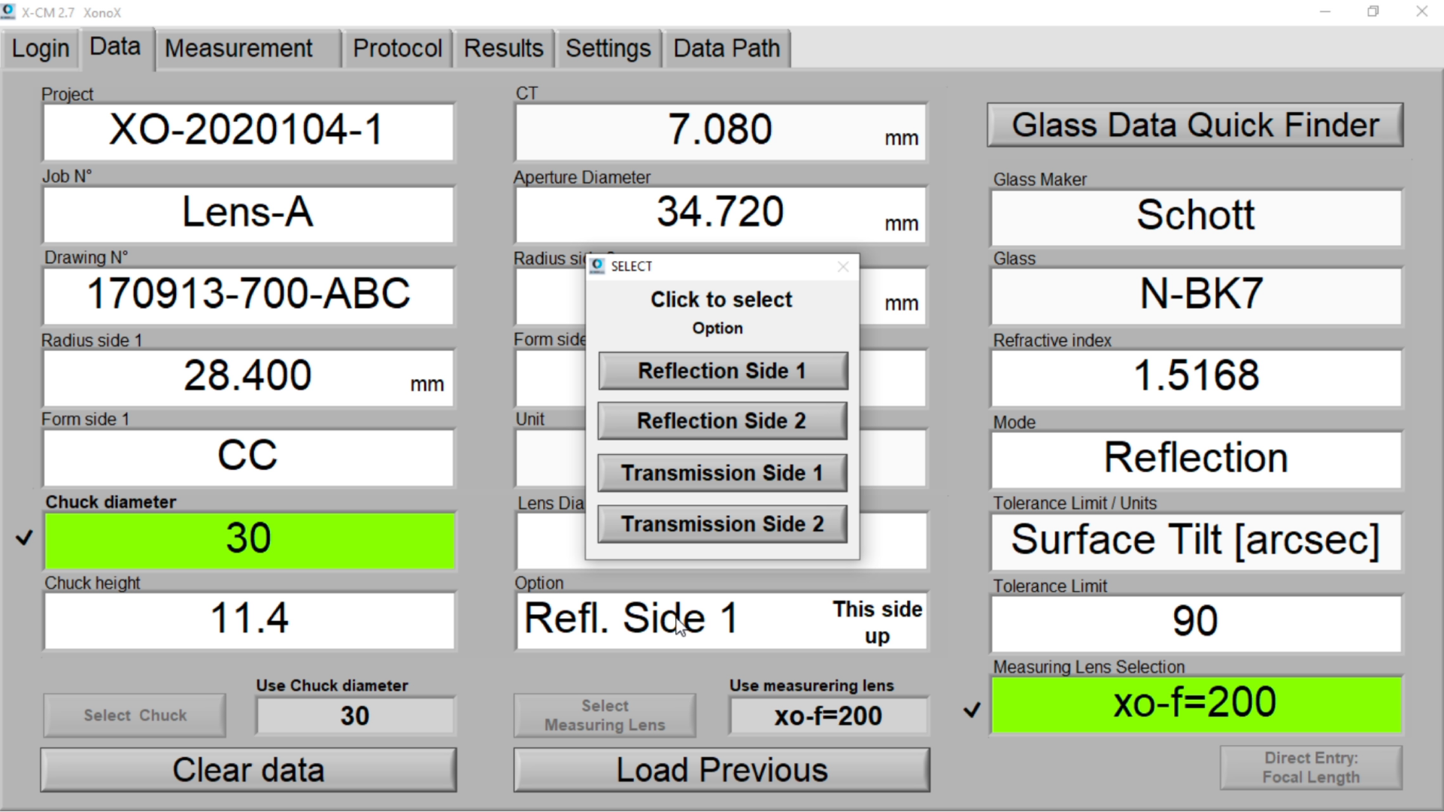The width and height of the screenshot is (1444, 812).
Task: Click the green Chuck diameter 30 field
Action: (249, 540)
